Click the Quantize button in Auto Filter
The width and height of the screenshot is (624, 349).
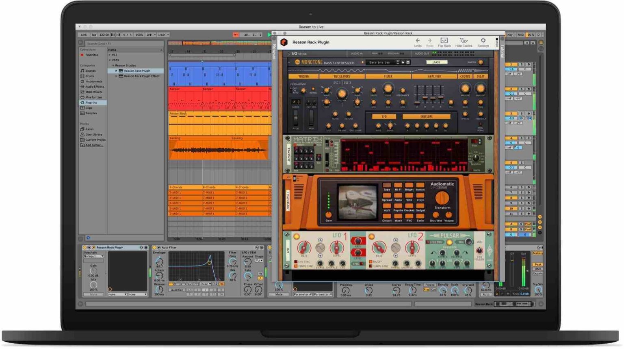click(x=177, y=290)
